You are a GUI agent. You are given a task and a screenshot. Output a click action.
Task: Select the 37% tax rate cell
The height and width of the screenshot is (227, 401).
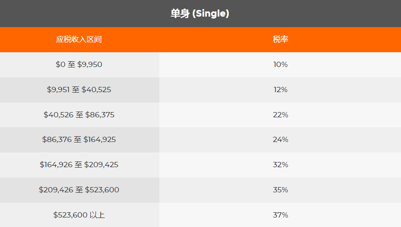pos(280,215)
